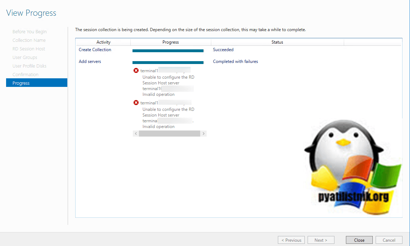Click the horizontal scrollbar thumb
The height and width of the screenshot is (246, 410).
click(x=169, y=133)
